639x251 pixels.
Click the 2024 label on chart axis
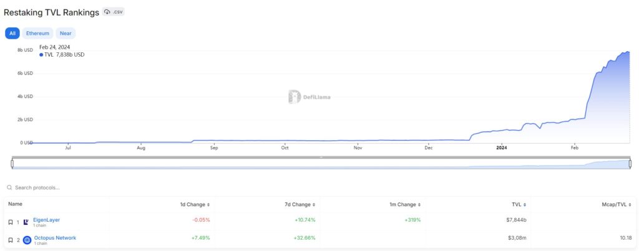point(502,148)
